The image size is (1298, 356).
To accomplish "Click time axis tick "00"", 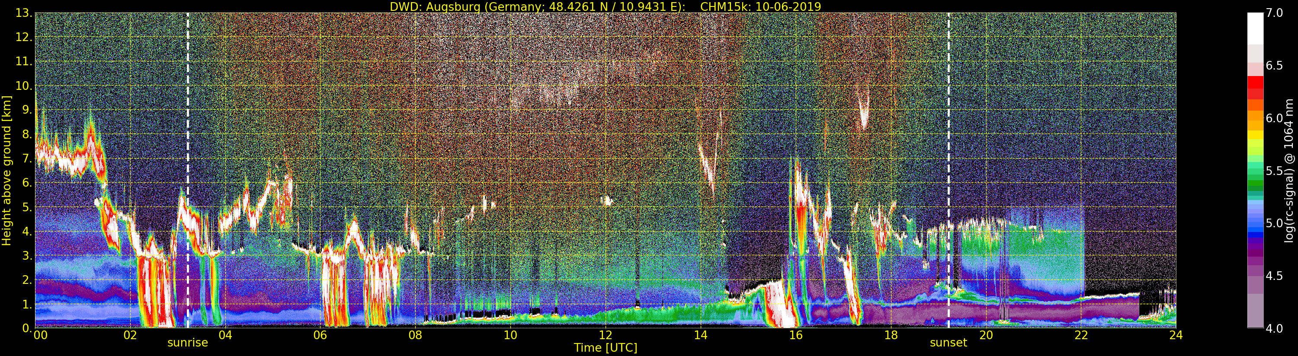I will click(40, 335).
